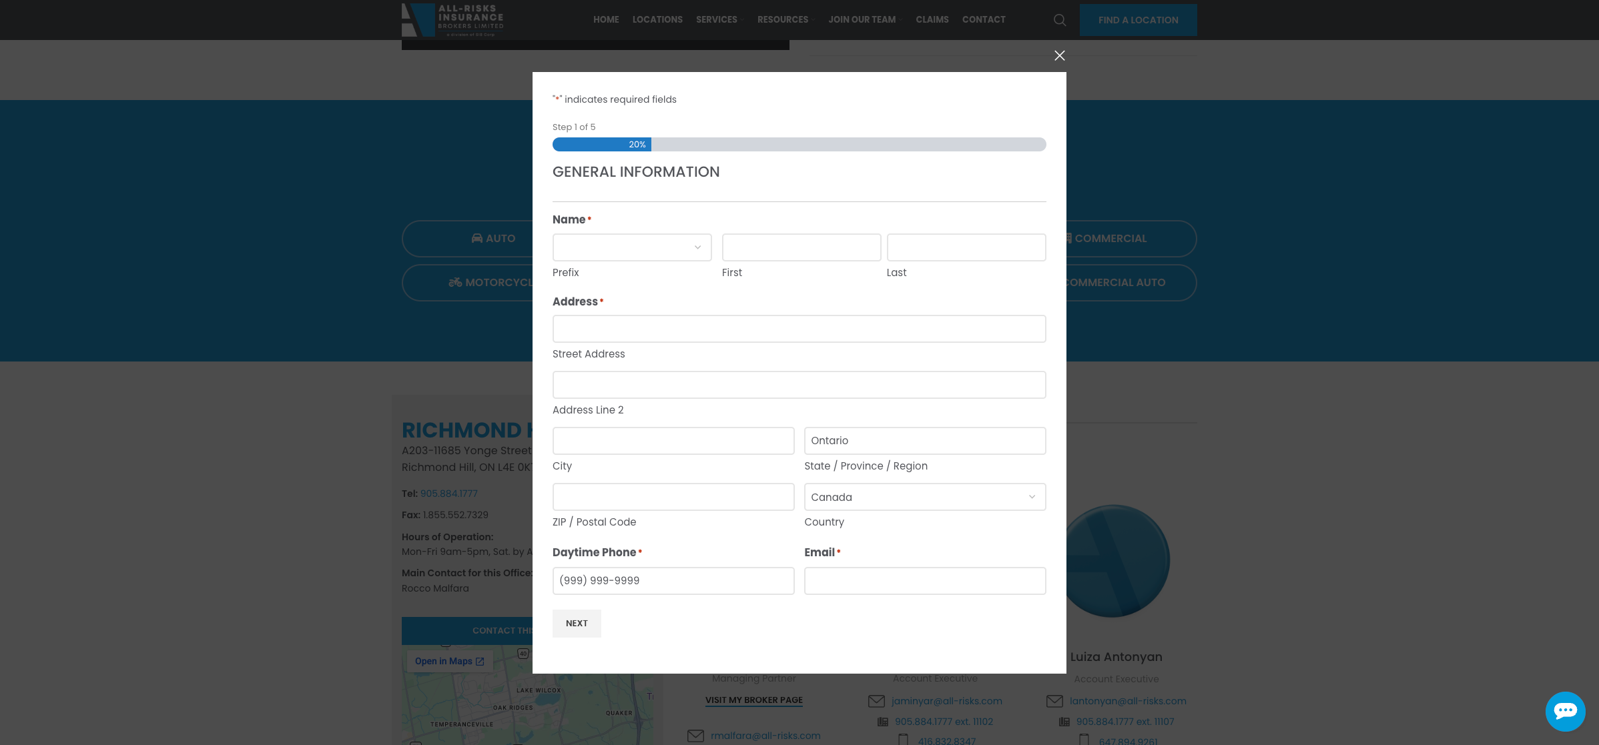The width and height of the screenshot is (1599, 745).
Task: Select the Auto insurance button
Action: [467, 239]
